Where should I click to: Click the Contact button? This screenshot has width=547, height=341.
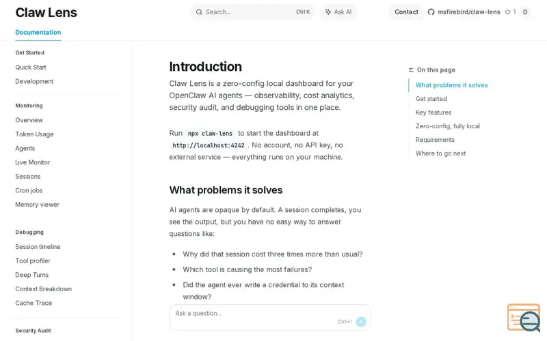click(x=406, y=12)
